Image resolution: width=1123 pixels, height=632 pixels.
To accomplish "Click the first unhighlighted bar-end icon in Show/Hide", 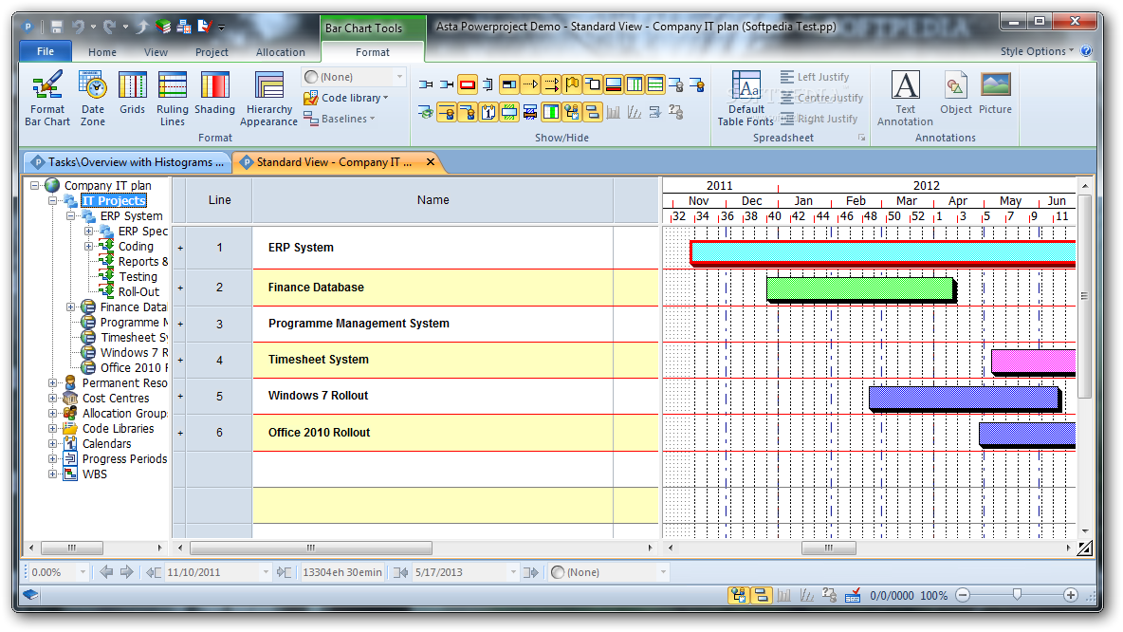I will click(426, 84).
